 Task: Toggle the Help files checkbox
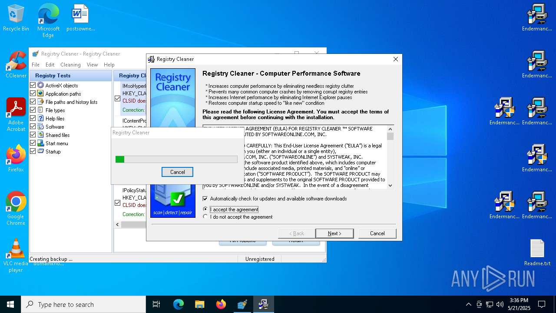(x=33, y=118)
